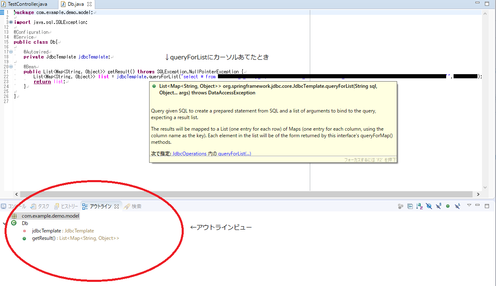Switch to the TestController.java editor tab

click(x=24, y=4)
